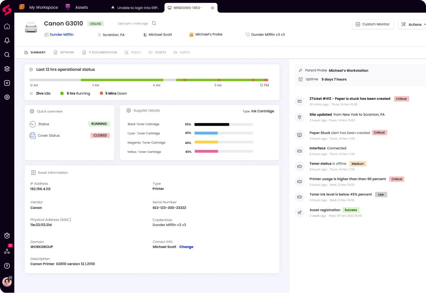Click the icon beside Toner status is offline
The height and width of the screenshot is (293, 426).
click(299, 166)
